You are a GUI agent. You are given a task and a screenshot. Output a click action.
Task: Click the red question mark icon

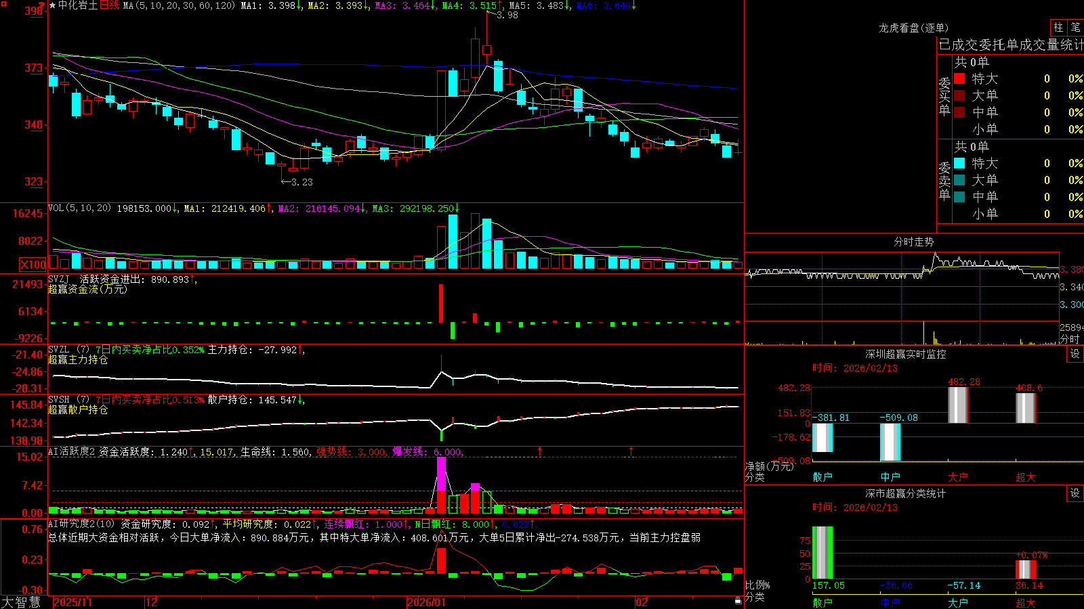tap(42, 5)
